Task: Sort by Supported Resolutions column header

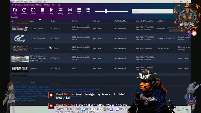Action: point(144,21)
